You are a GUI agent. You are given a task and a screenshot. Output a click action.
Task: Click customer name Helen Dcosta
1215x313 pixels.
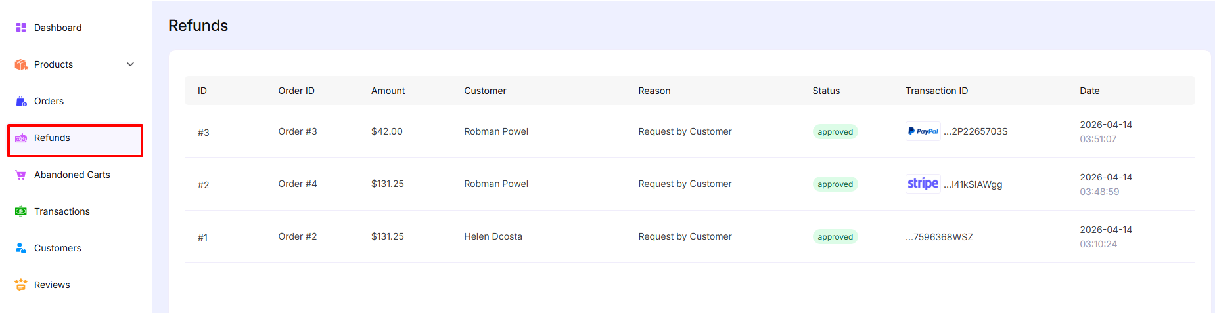(x=493, y=236)
